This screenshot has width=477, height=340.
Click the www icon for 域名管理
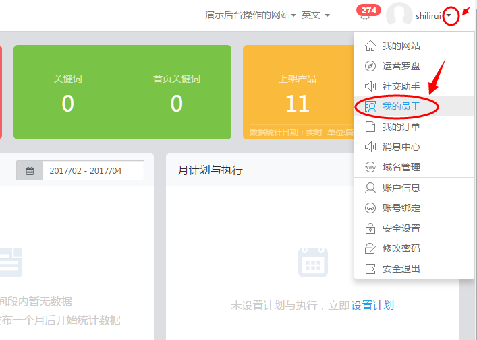click(370, 167)
